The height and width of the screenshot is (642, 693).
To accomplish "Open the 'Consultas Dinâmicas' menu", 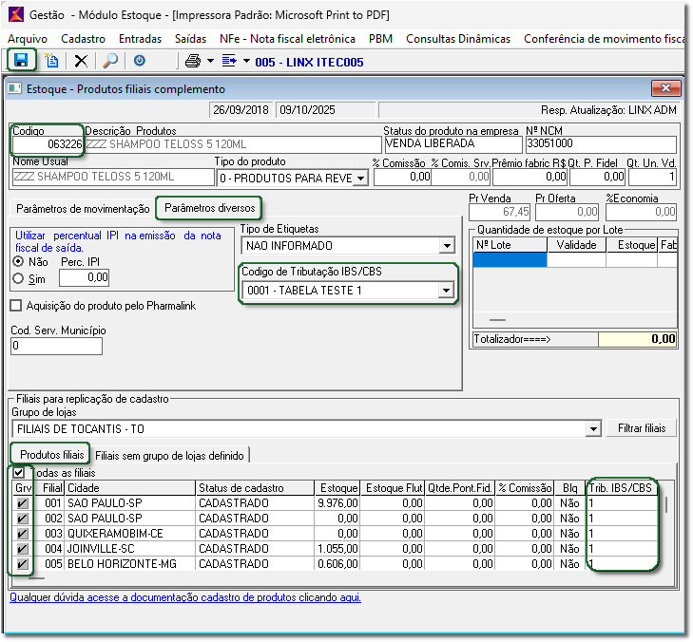I will [x=457, y=39].
